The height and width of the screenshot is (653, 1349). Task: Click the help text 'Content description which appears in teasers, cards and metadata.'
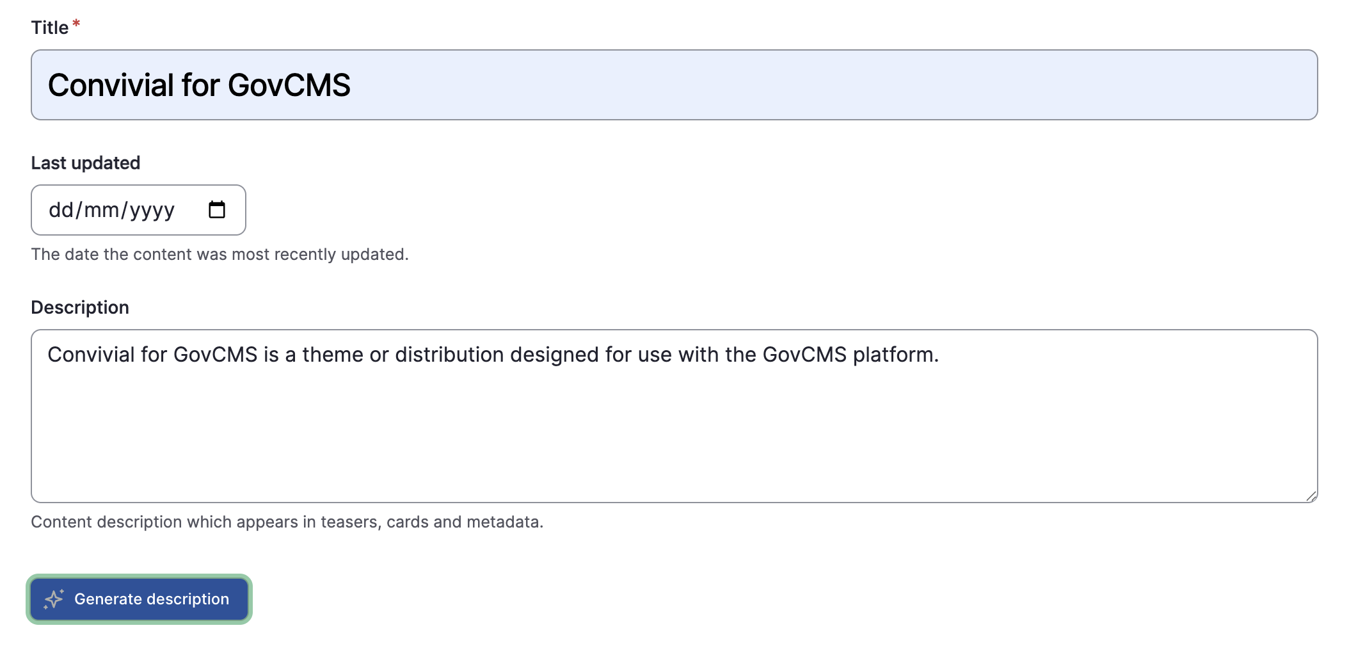click(x=287, y=522)
